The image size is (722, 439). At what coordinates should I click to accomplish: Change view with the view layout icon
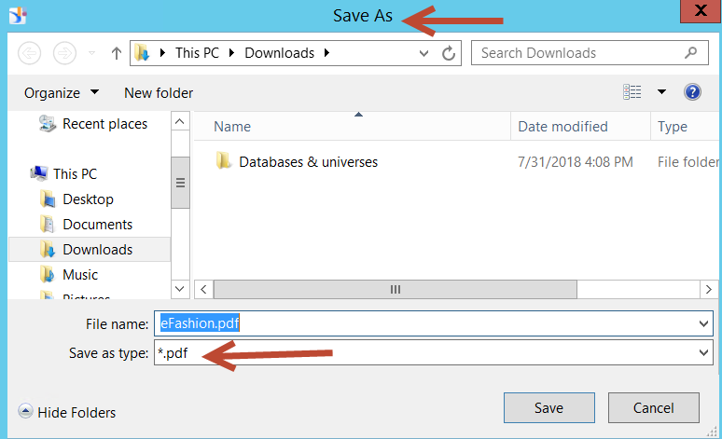[632, 92]
